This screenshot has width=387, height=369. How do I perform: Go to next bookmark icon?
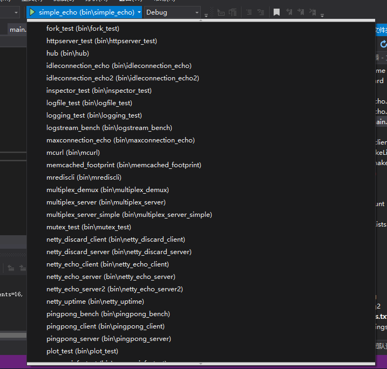tap(301, 12)
